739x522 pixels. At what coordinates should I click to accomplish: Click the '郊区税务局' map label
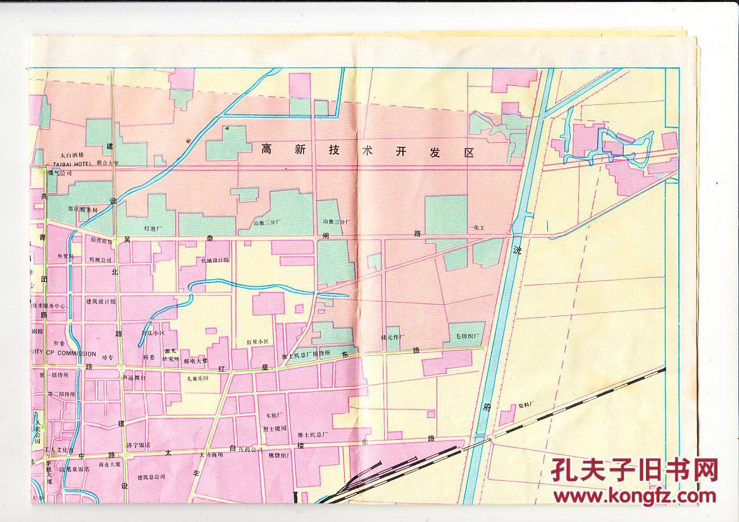coord(82,209)
